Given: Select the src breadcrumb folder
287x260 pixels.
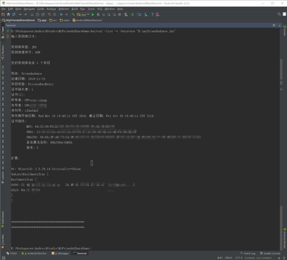Looking at the screenshot, I should click(53, 20).
